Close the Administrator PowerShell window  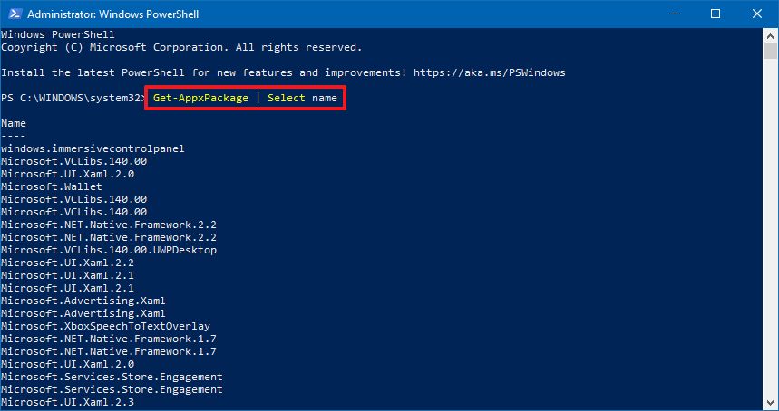757,14
